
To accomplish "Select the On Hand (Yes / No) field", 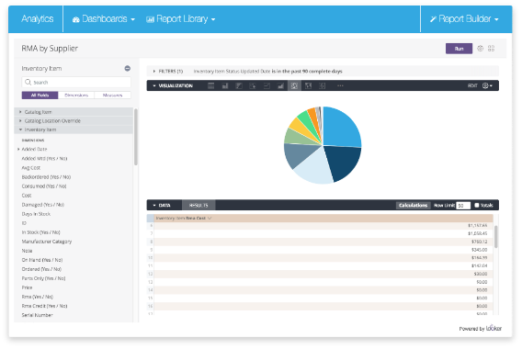I will pyautogui.click(x=42, y=260).
